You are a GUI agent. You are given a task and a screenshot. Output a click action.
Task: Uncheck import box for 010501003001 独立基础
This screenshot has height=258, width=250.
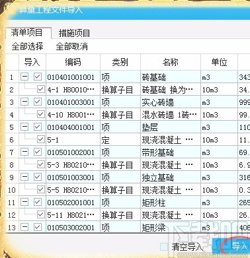[37, 177]
